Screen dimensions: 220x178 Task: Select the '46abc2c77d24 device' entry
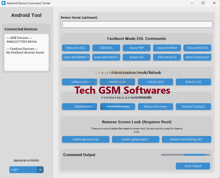[x=21, y=42]
